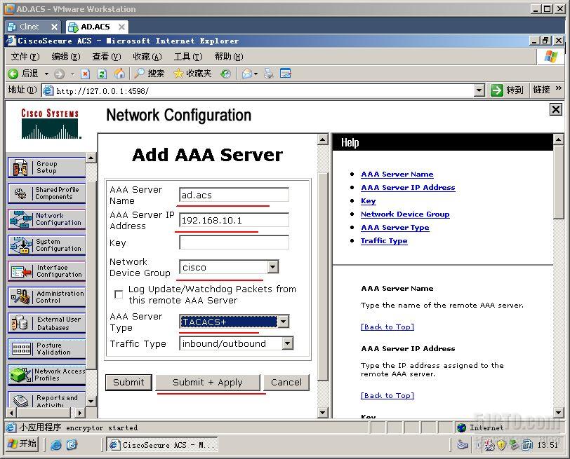Open the Traffic Type dropdown
This screenshot has height=459, width=570.
click(x=288, y=343)
